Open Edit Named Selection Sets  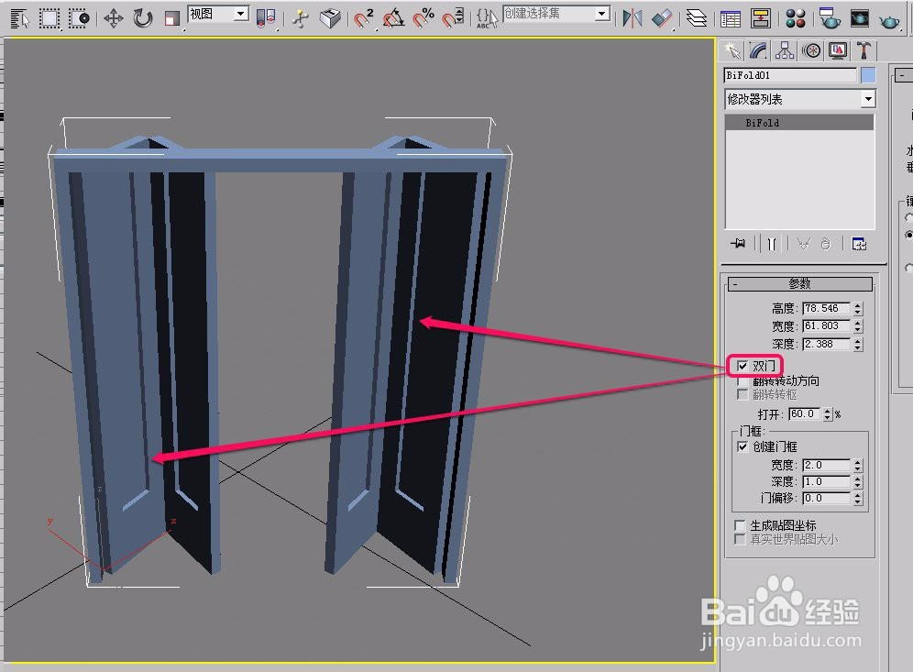coord(487,18)
